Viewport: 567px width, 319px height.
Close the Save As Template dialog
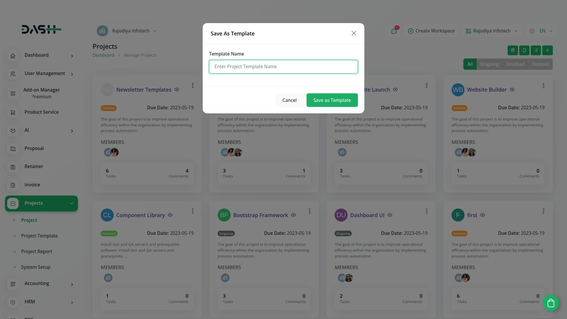point(354,33)
